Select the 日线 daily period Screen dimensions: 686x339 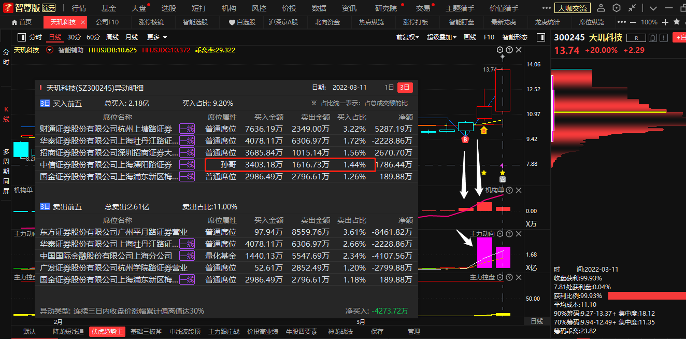55,37
